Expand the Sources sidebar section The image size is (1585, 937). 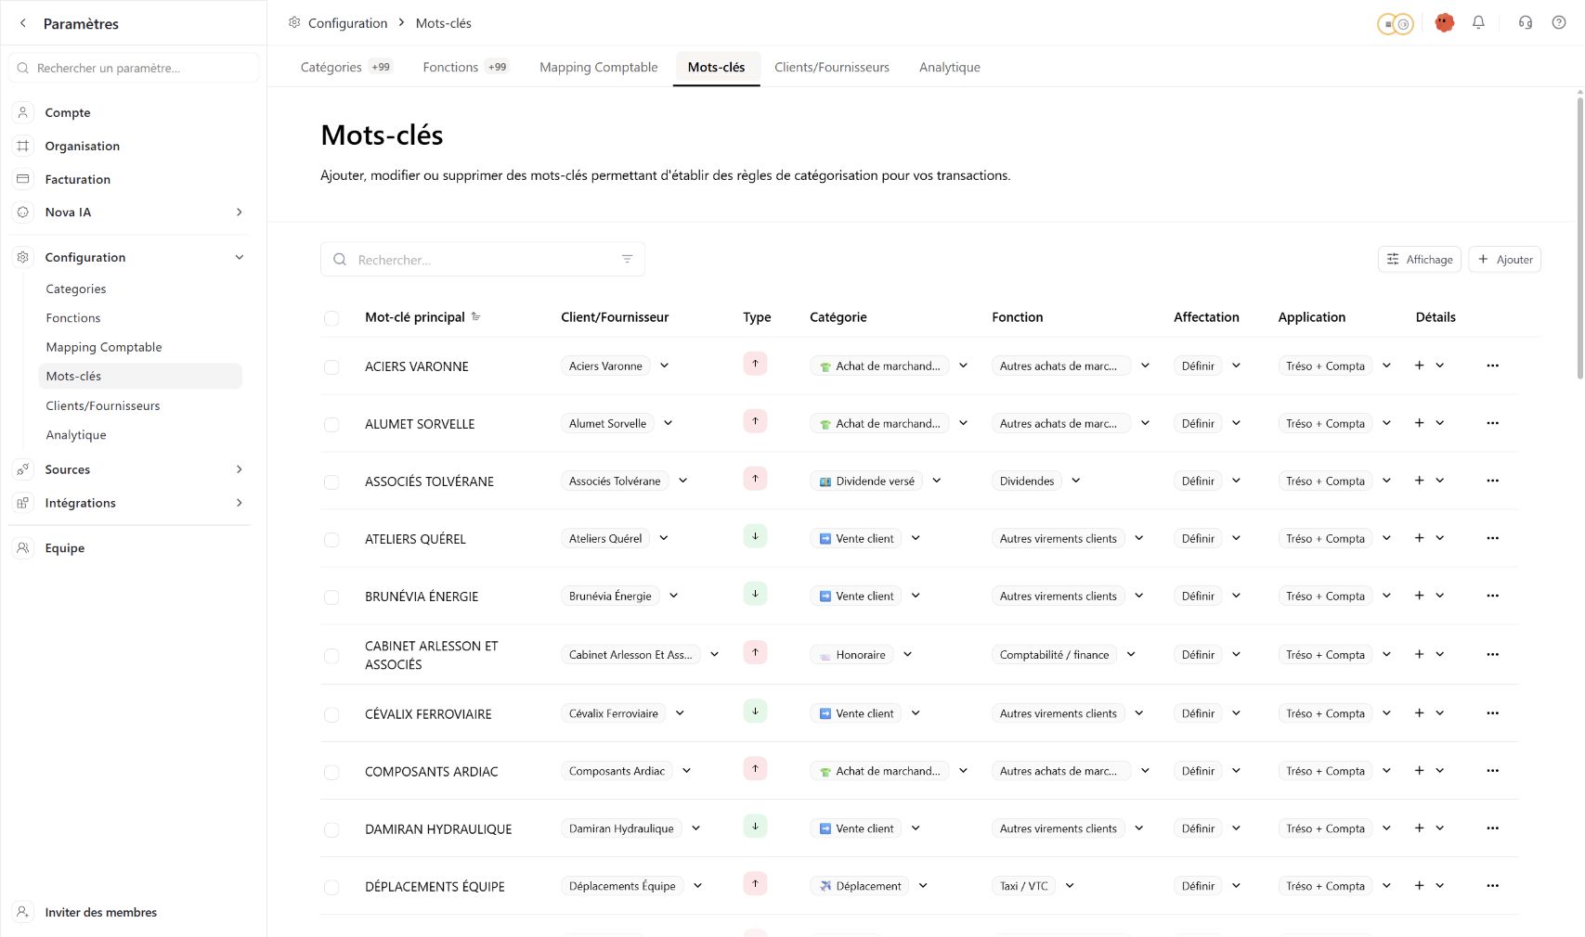pyautogui.click(x=239, y=469)
